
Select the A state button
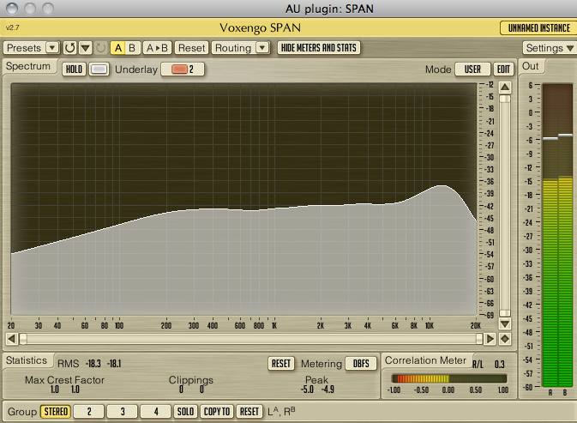(x=118, y=48)
